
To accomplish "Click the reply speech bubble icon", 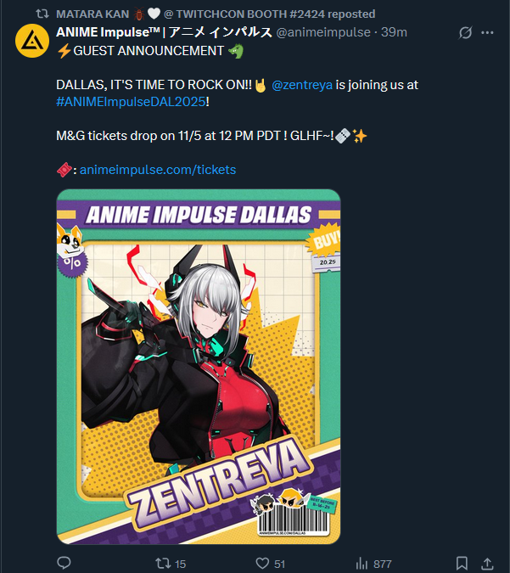I will [x=64, y=563].
